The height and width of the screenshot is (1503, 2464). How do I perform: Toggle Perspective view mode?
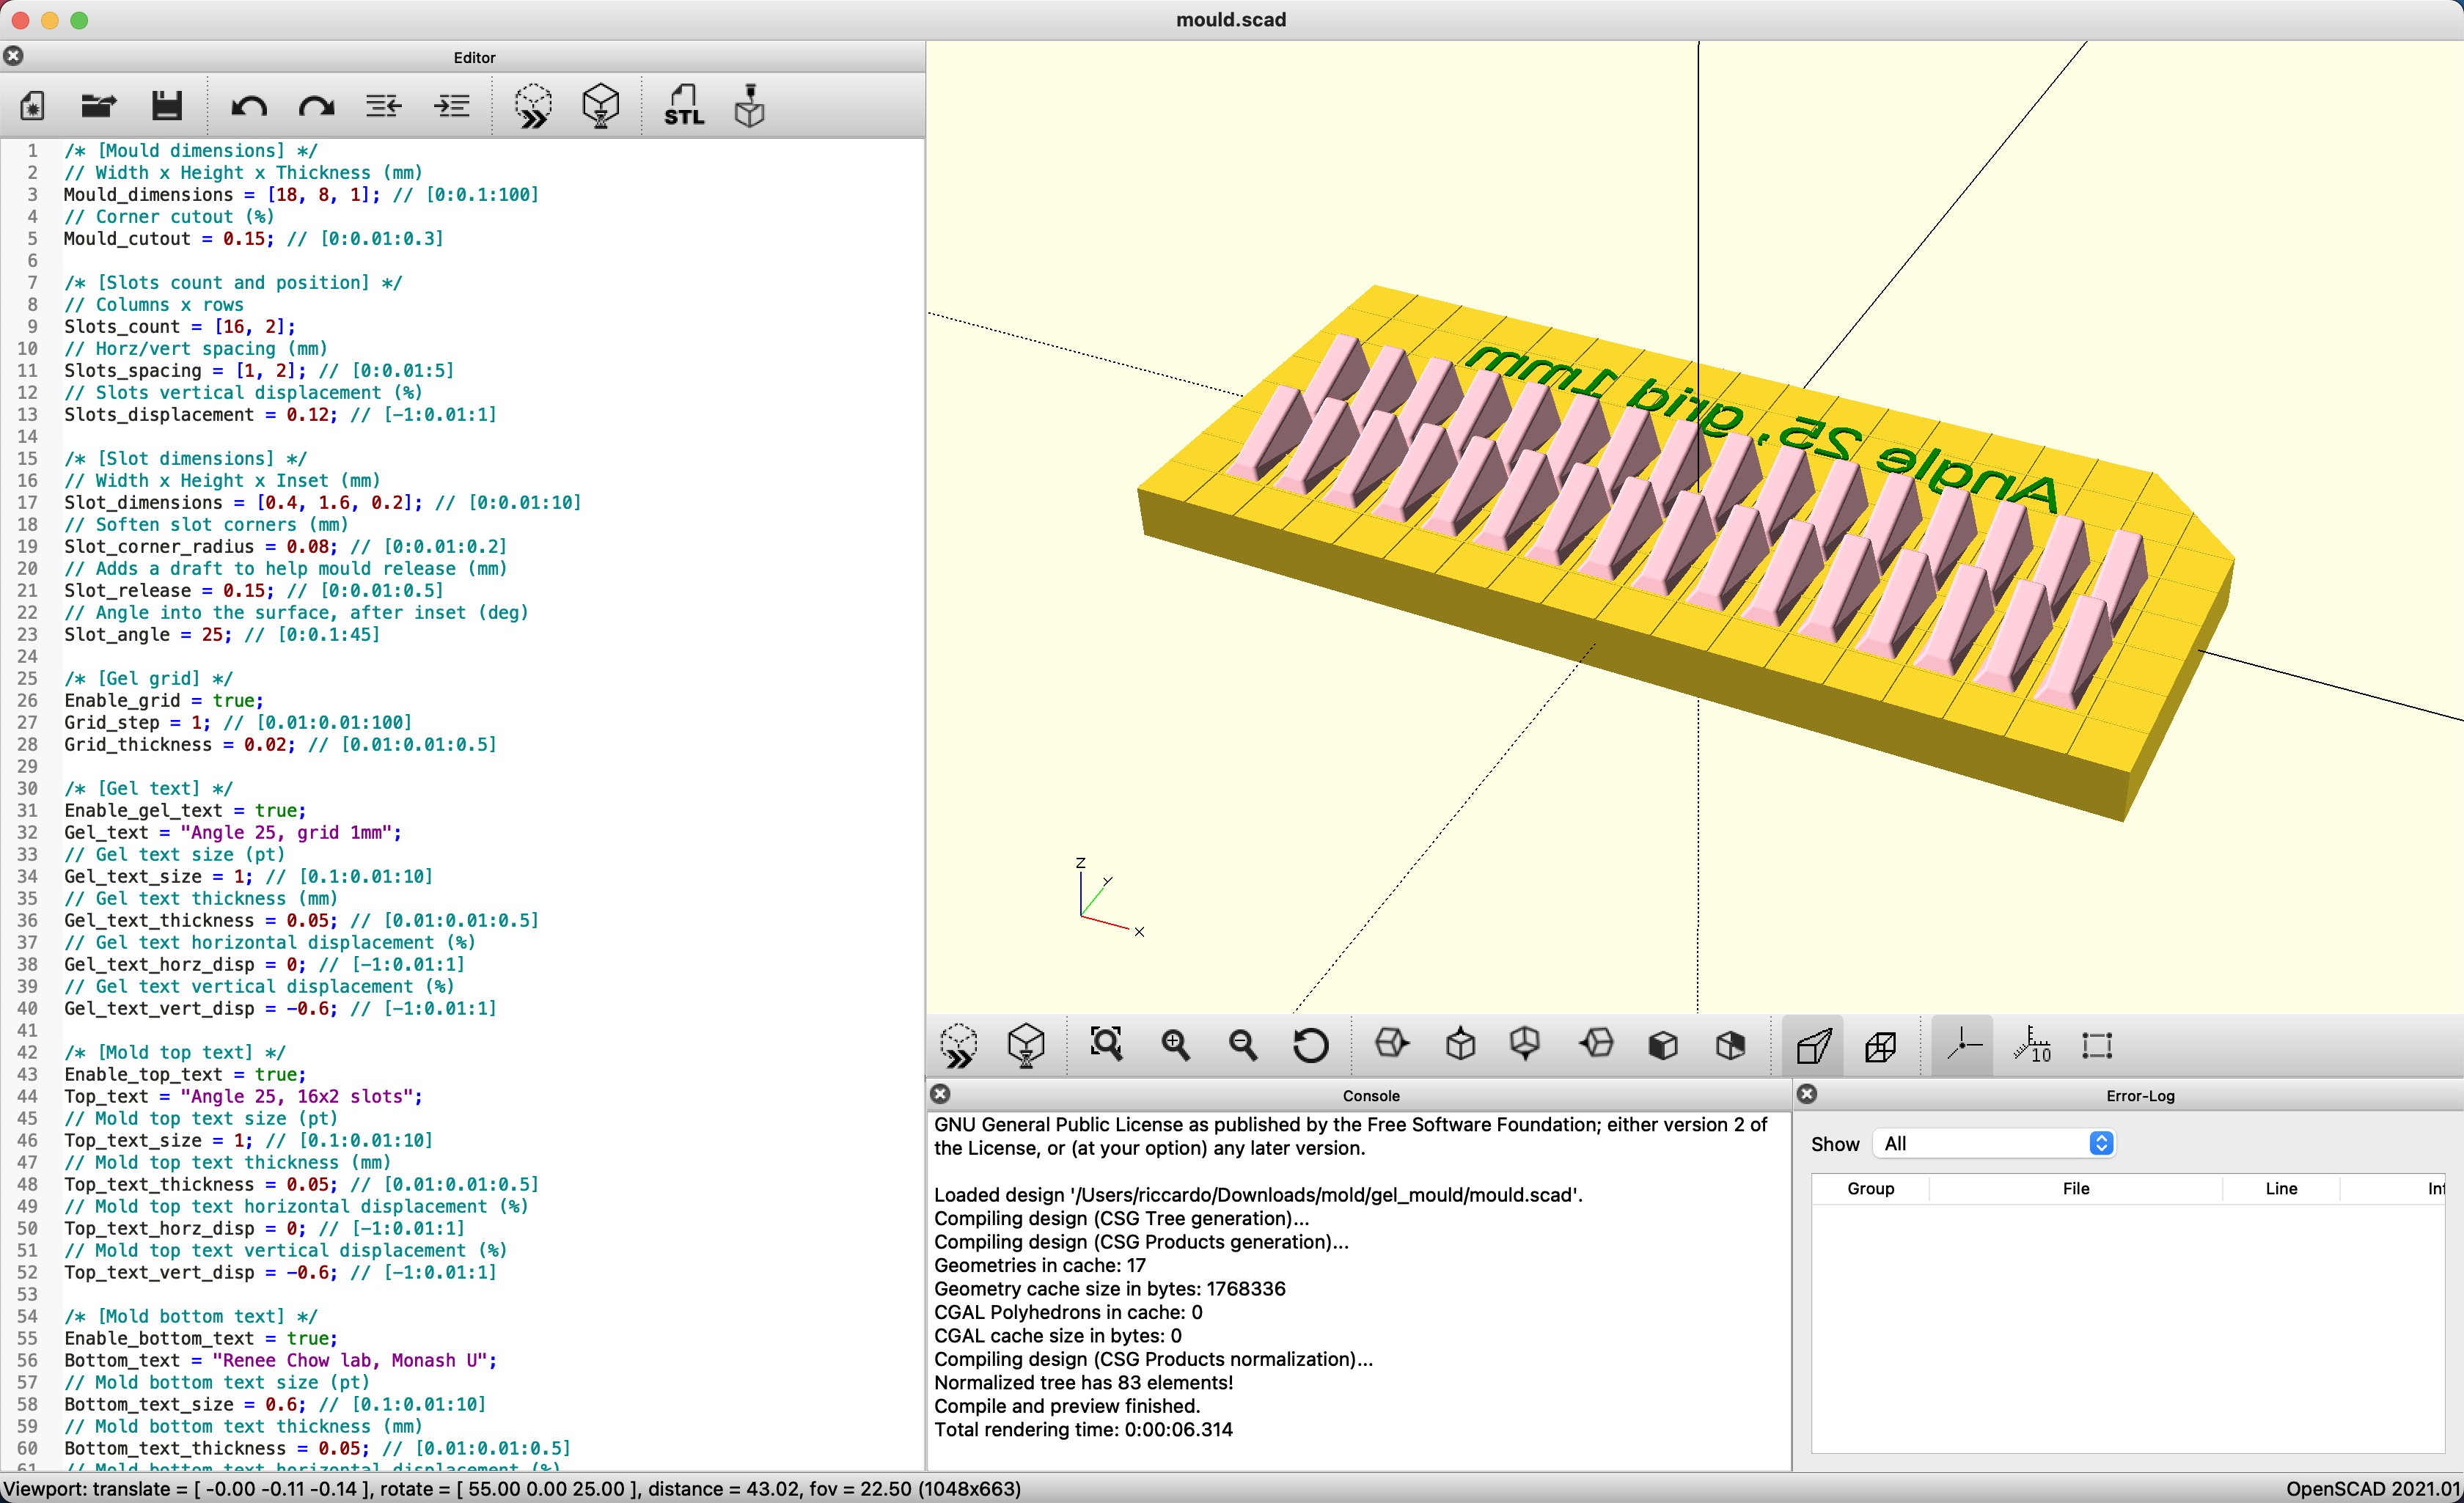pos(1813,1045)
